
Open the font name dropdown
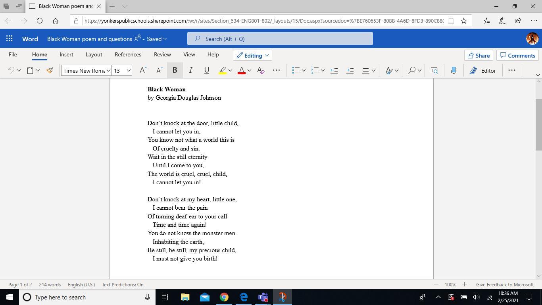108,70
